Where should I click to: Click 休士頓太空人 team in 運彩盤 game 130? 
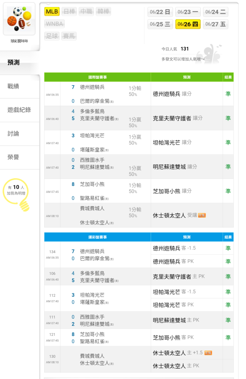[95, 363]
